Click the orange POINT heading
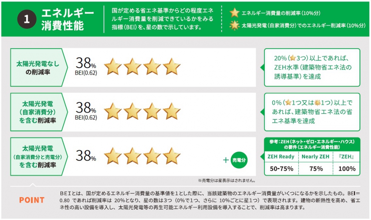Screen dimensions: 371x220 [x=32, y=200]
